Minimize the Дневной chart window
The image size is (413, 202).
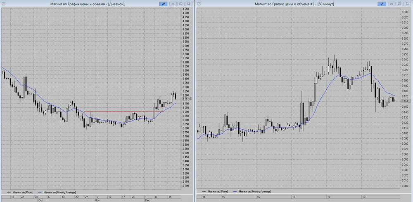(172, 3)
